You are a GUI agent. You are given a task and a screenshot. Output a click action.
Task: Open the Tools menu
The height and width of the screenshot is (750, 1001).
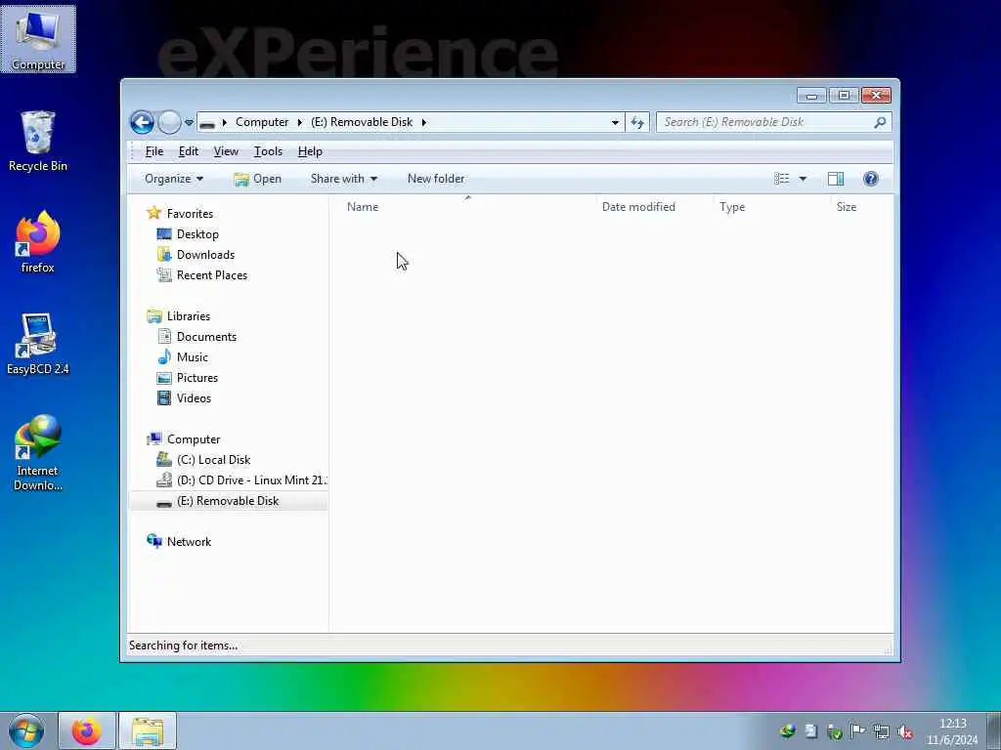pos(268,151)
